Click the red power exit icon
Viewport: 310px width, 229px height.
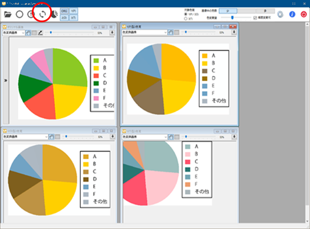pyautogui.click(x=304, y=14)
